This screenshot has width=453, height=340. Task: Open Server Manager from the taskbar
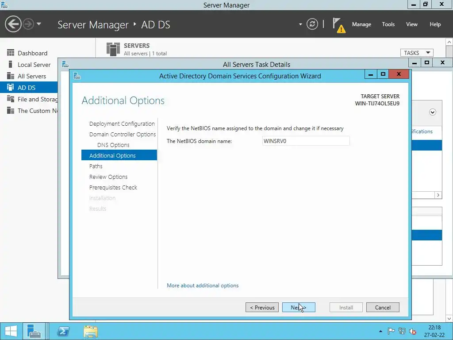(x=34, y=331)
